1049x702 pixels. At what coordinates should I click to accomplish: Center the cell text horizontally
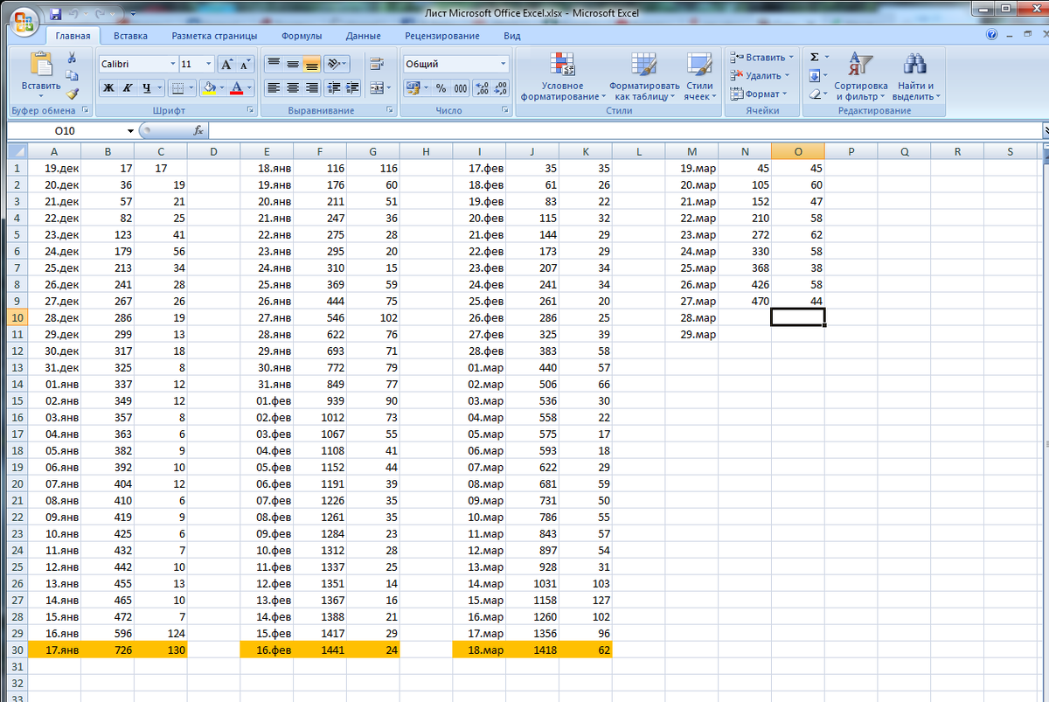[293, 87]
